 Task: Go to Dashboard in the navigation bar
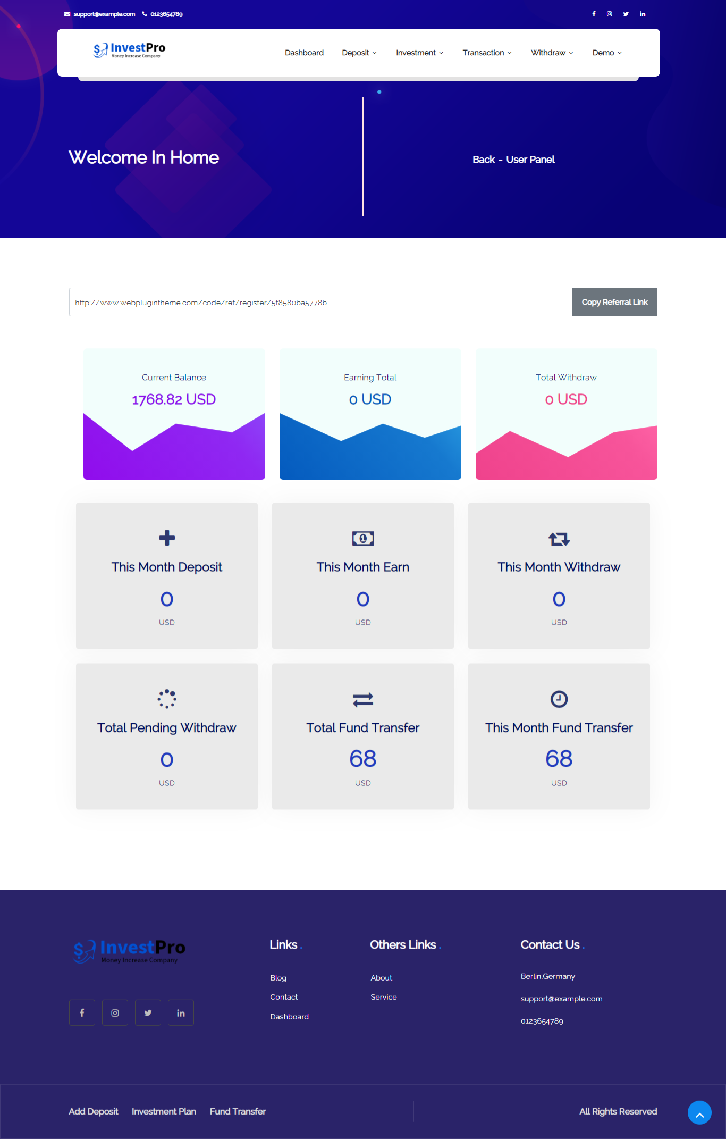pos(304,53)
